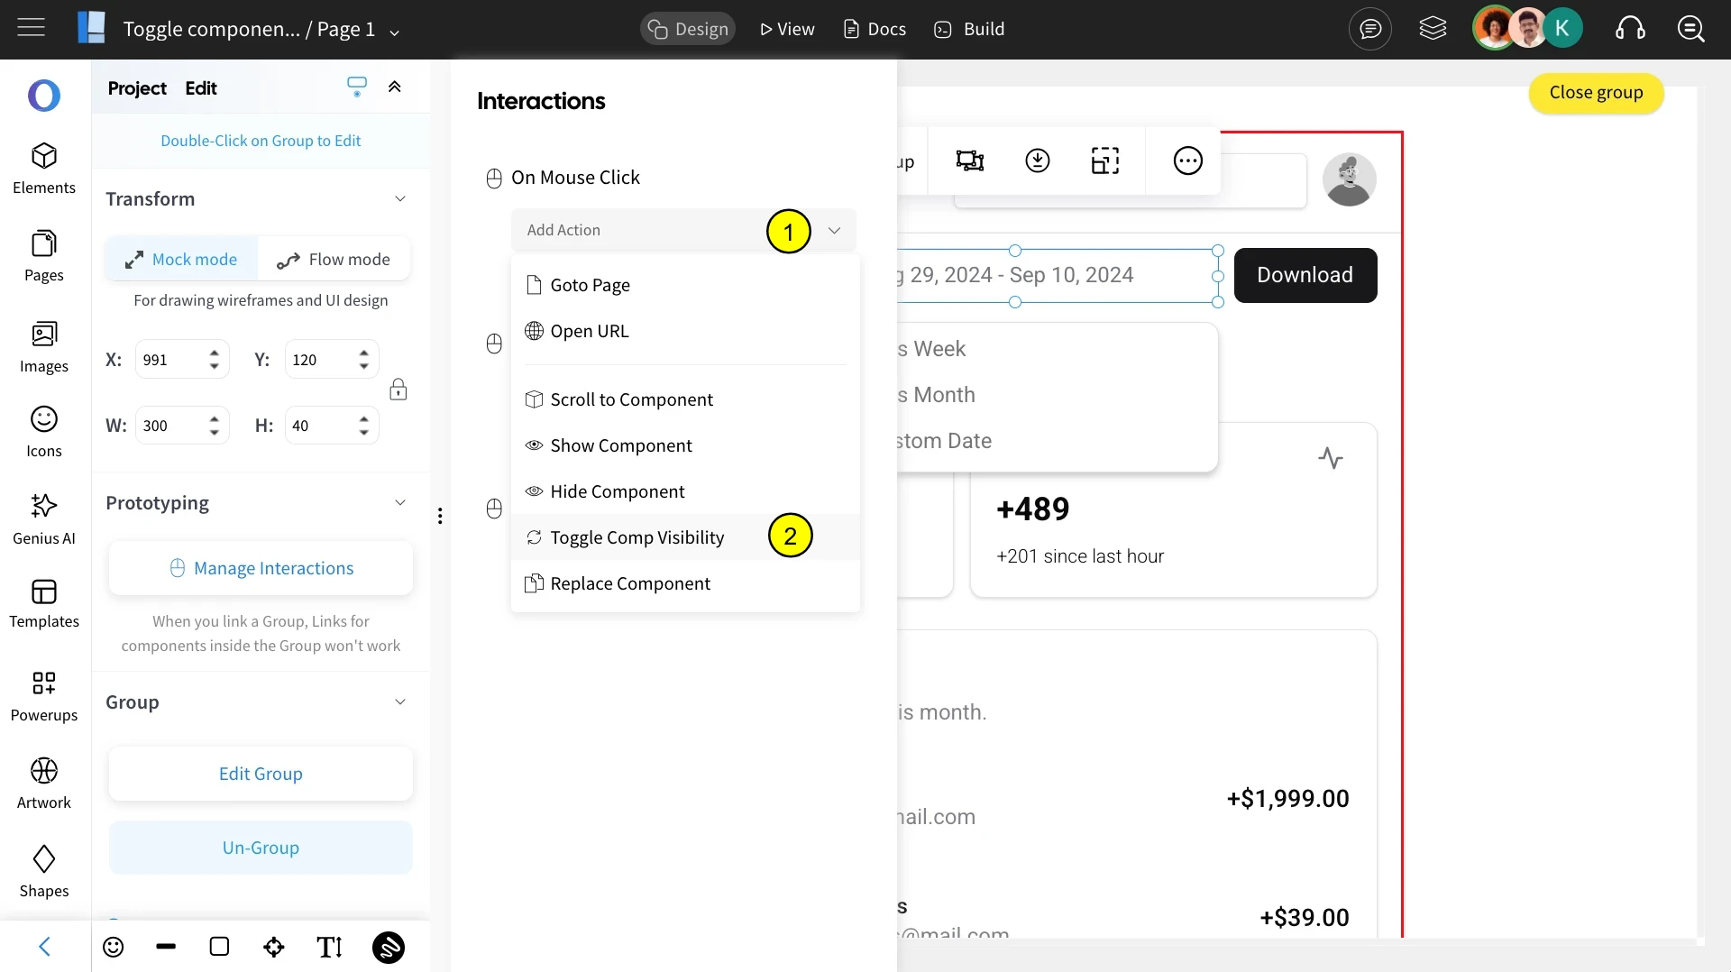Choose Replace Component action
Screen dimensions: 1731x972
click(x=685, y=583)
